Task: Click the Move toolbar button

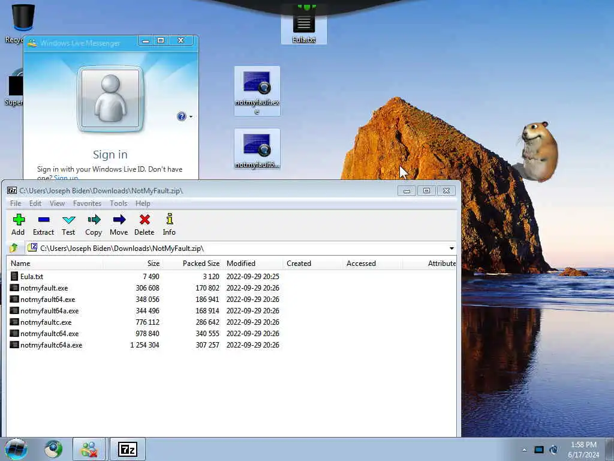Action: click(x=119, y=224)
